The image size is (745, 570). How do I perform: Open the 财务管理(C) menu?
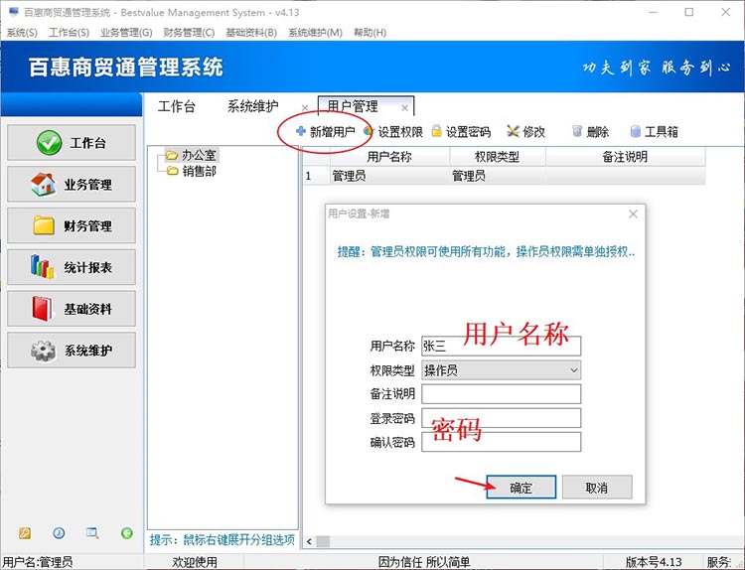point(189,33)
